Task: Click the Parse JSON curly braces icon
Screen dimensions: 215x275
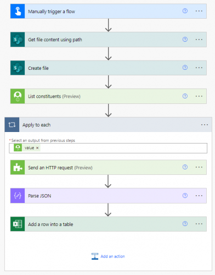Action: pyautogui.click(x=18, y=196)
